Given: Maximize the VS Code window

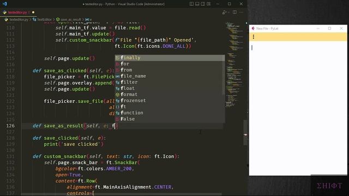Looking at the screenshot, I should pos(229,4).
